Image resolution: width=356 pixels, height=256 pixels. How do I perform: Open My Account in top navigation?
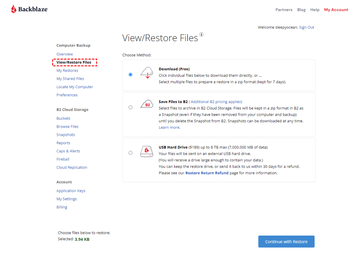pyautogui.click(x=336, y=10)
